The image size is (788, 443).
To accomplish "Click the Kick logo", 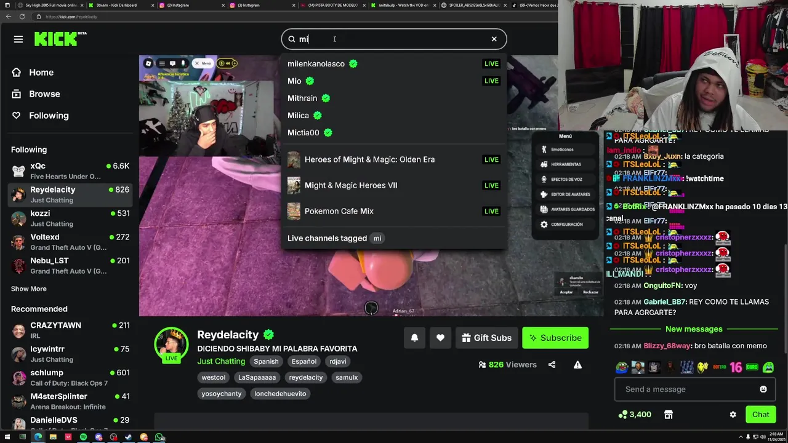I will (60, 39).
